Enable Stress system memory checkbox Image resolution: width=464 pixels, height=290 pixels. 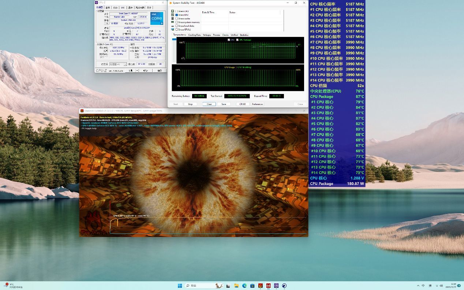pyautogui.click(x=177, y=22)
